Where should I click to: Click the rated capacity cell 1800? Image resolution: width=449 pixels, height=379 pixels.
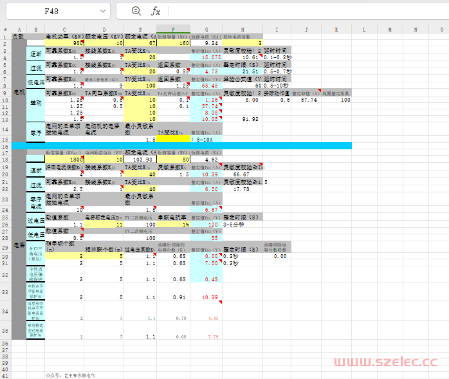[x=64, y=160]
